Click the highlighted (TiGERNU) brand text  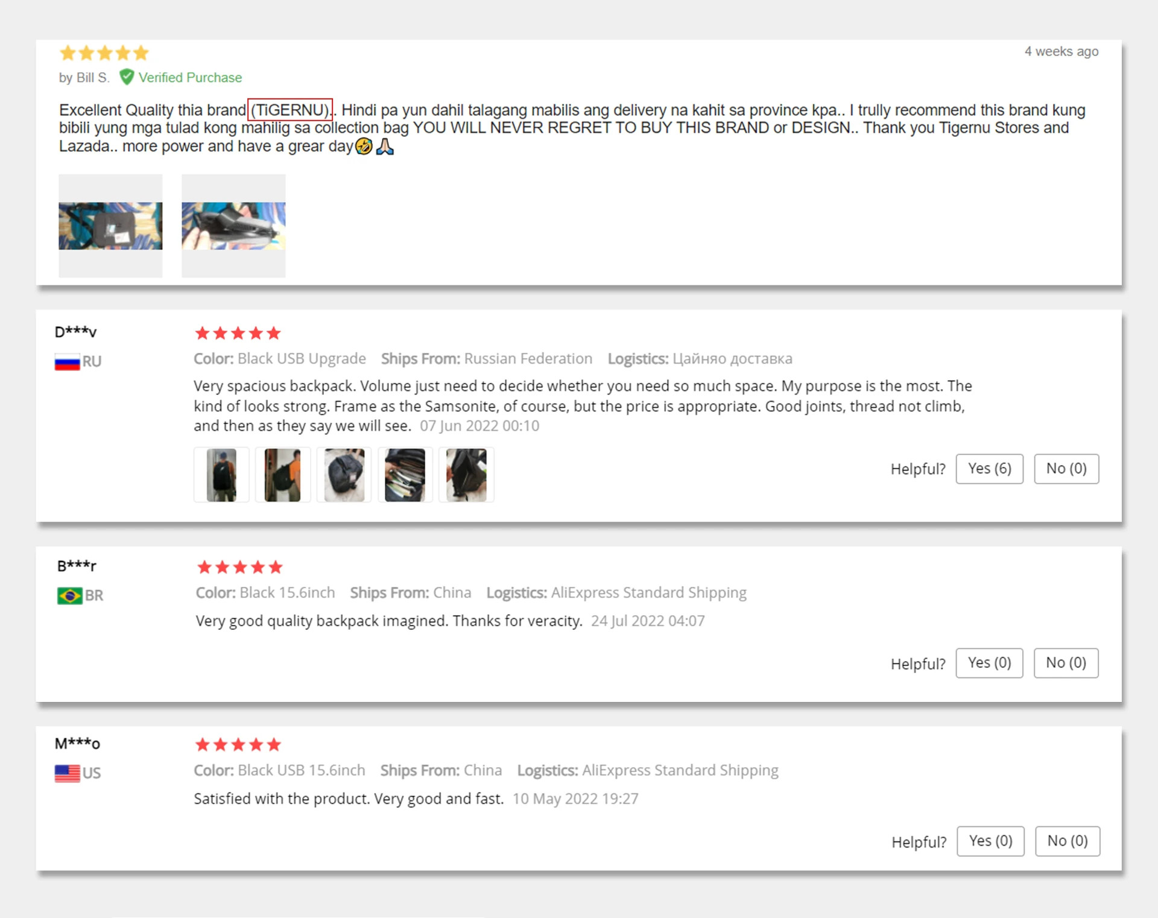tap(290, 110)
